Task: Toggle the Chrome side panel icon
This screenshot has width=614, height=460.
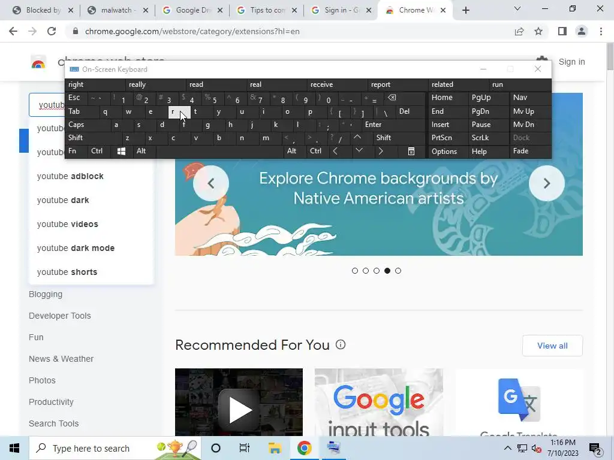Action: click(x=562, y=31)
